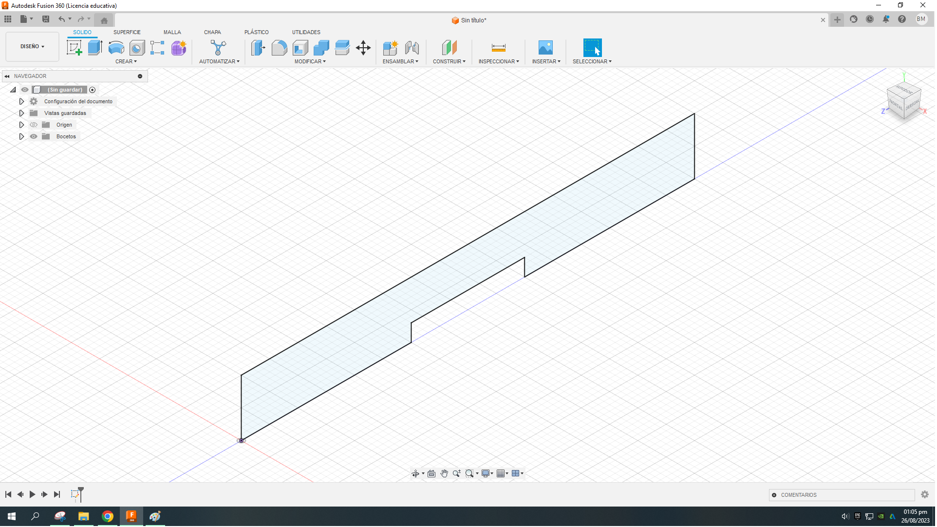The image size is (937, 527).
Task: Expand the Vistas guardadas tree node
Action: pyautogui.click(x=21, y=113)
